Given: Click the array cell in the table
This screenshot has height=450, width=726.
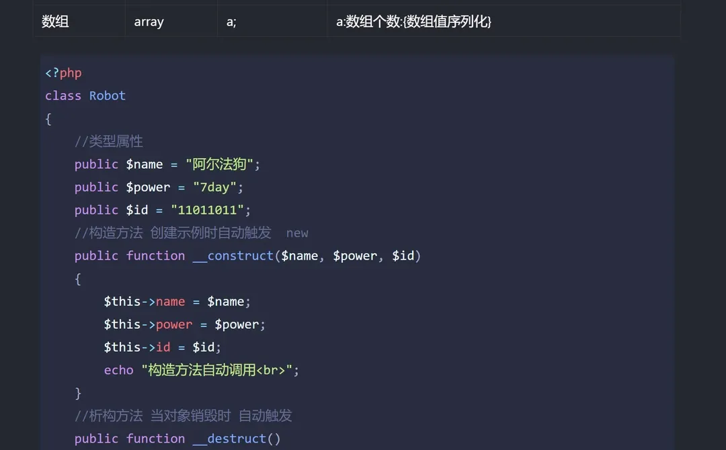Looking at the screenshot, I should [149, 21].
